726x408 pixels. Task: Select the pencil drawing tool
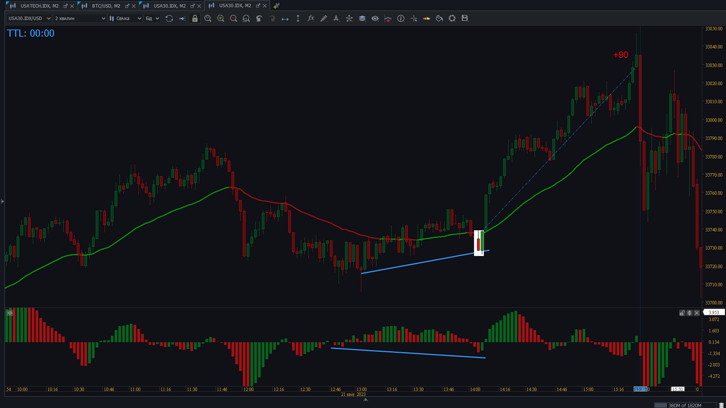tap(324, 19)
